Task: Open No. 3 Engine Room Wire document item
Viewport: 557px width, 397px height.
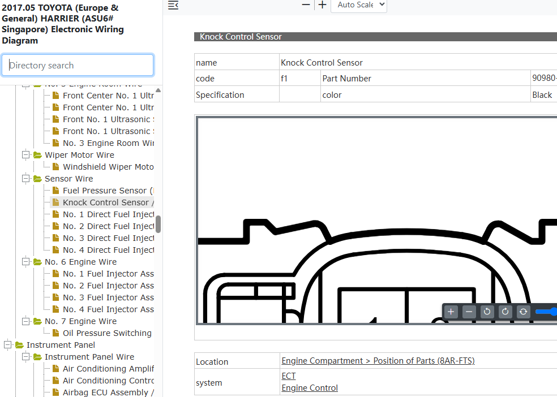Action: [108, 143]
